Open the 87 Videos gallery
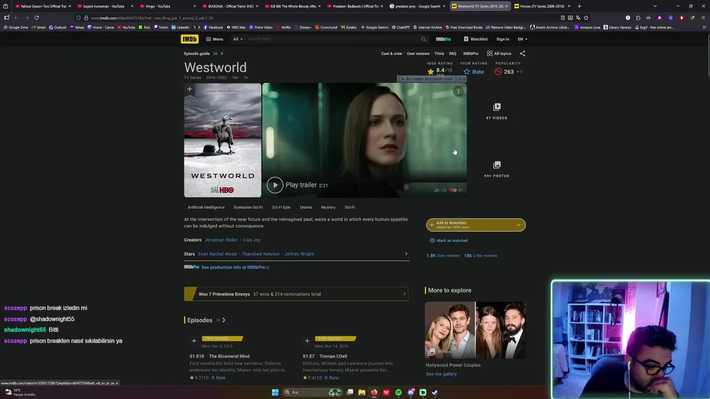This screenshot has width=710, height=399. (496, 111)
